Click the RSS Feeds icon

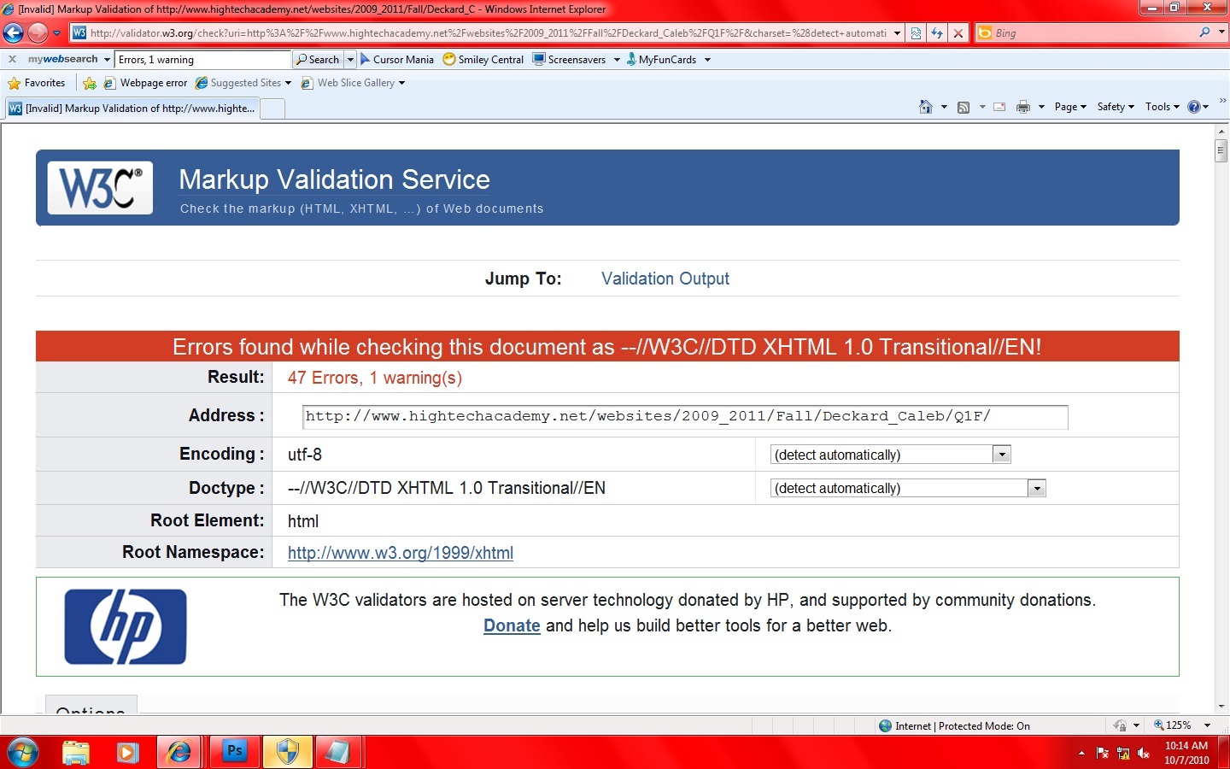point(963,107)
